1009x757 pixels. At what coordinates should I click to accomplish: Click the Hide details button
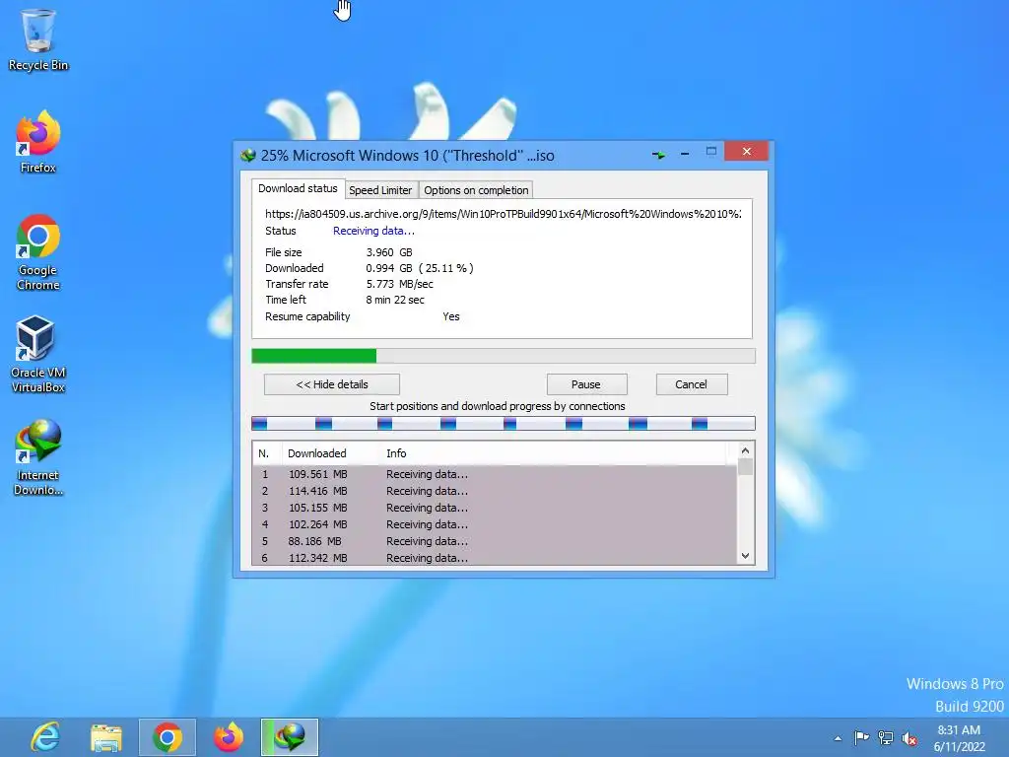tap(332, 384)
